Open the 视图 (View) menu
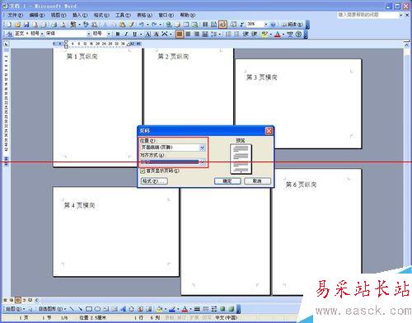 pyautogui.click(x=59, y=15)
